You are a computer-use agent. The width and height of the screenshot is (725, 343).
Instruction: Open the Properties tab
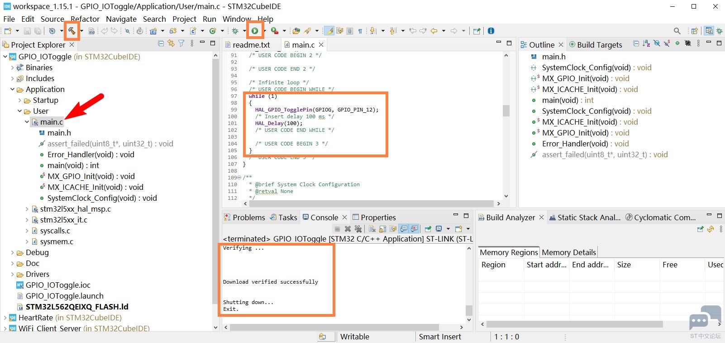point(374,217)
